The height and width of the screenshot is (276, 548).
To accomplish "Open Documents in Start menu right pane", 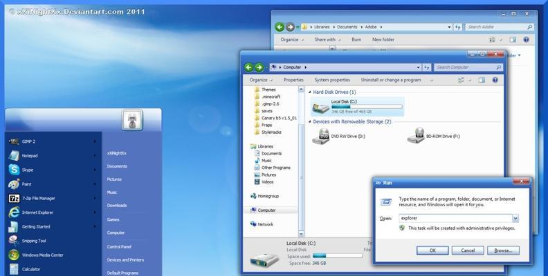I will point(117,166).
